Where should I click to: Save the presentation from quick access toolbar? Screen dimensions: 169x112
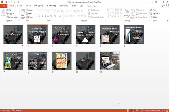click(6, 2)
